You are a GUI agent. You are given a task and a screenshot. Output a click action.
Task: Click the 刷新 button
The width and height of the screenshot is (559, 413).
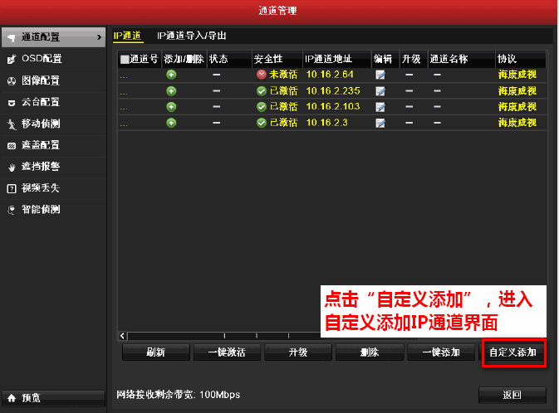(155, 352)
